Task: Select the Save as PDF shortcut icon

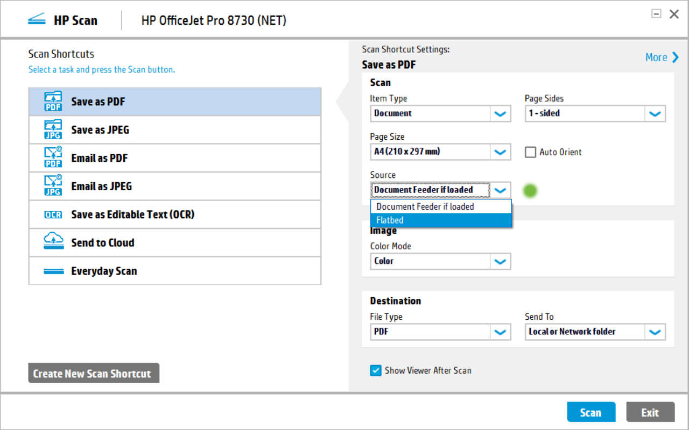Action: coord(52,101)
